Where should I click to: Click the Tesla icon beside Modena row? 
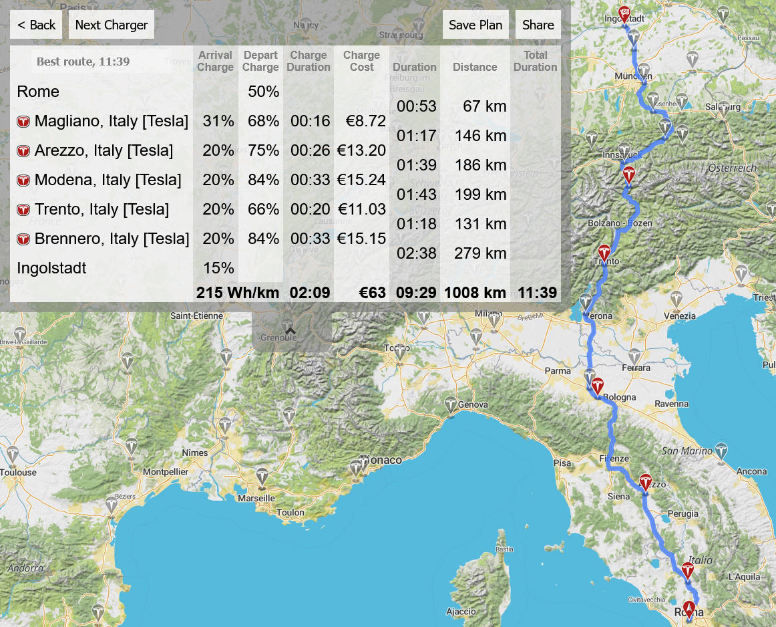[x=23, y=180]
